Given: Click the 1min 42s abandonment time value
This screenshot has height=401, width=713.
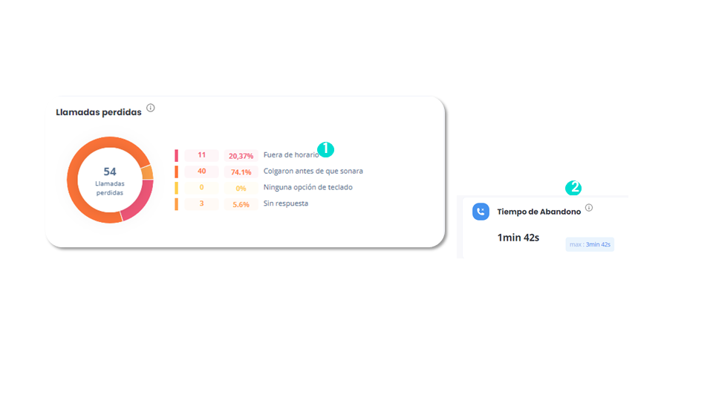Looking at the screenshot, I should [x=518, y=238].
